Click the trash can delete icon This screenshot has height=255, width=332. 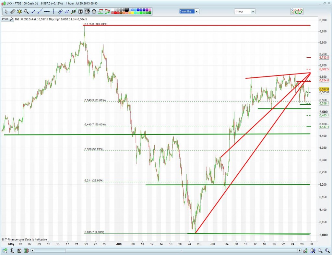coord(94,12)
